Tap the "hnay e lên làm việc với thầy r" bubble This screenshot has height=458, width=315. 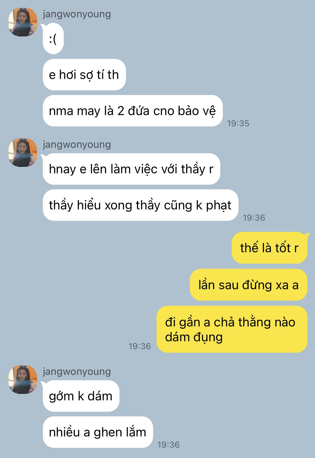pos(132,169)
